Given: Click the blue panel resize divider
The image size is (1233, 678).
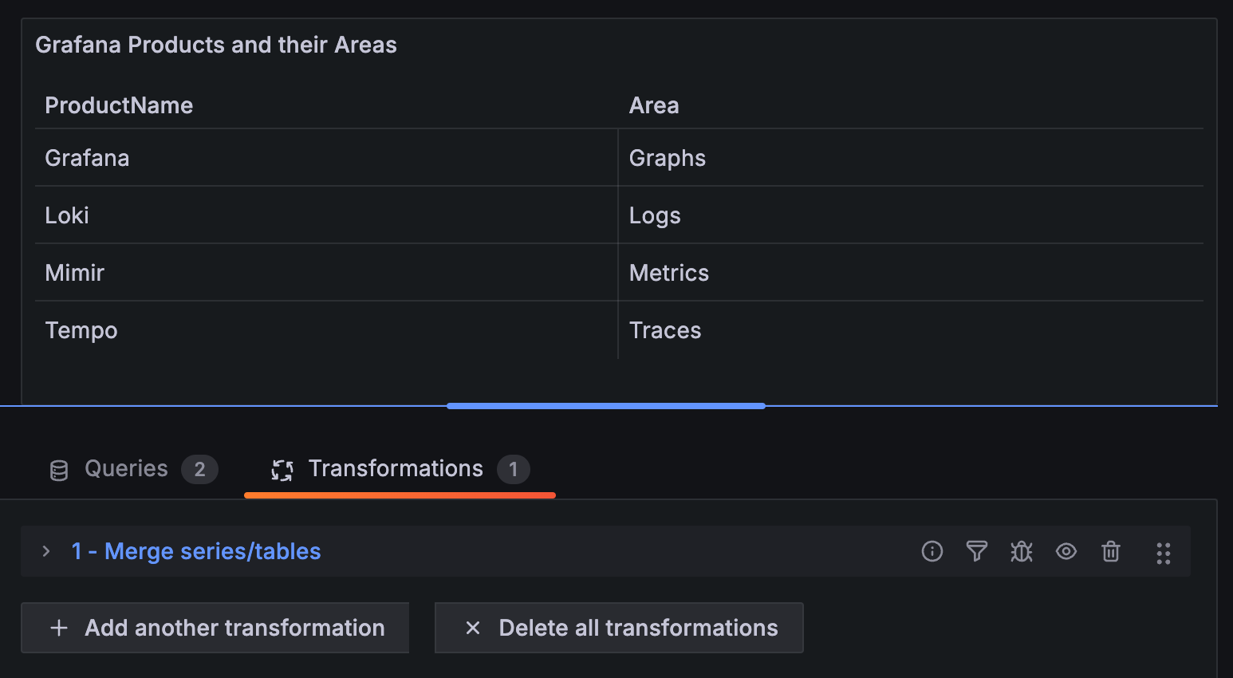Looking at the screenshot, I should point(605,406).
